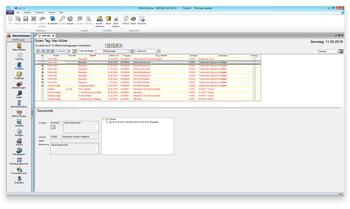
Task: Open Kunden / Lieferanten from the ribbon
Action: point(100,21)
